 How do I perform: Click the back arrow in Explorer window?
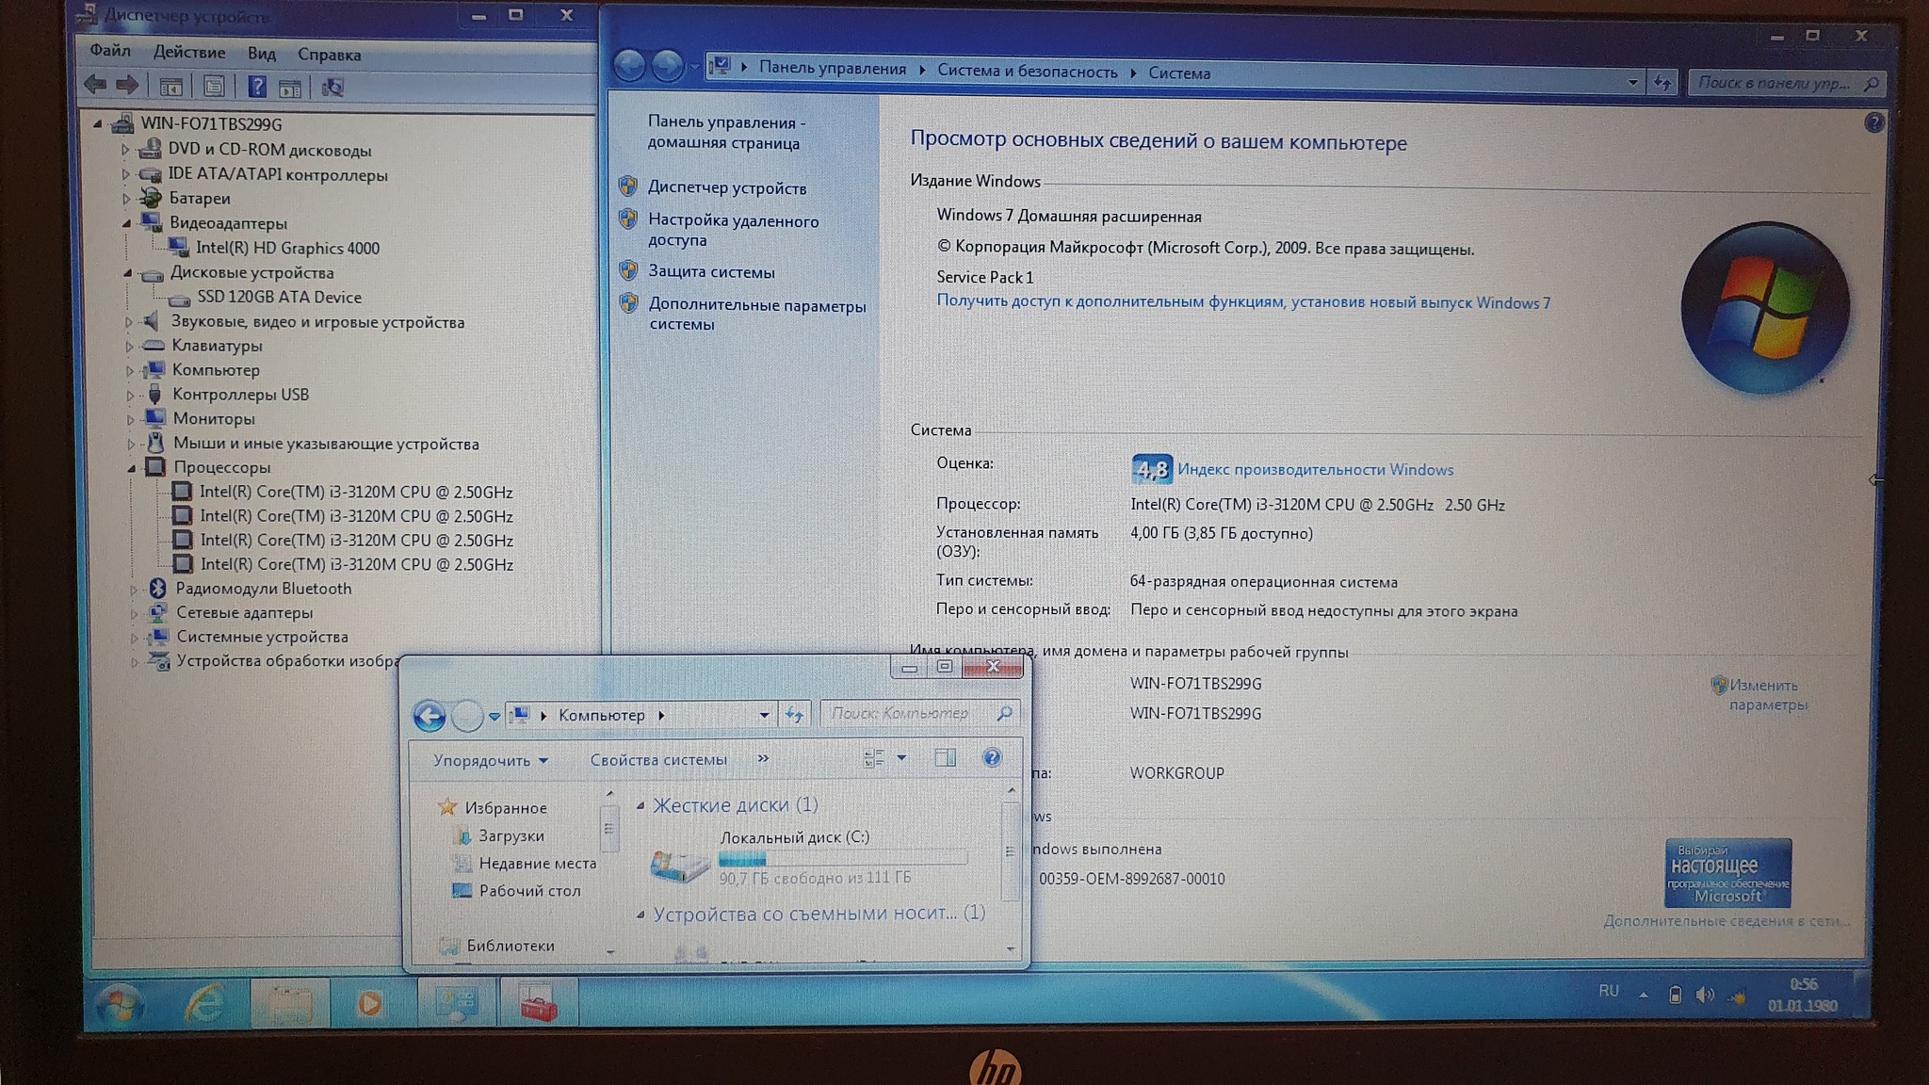[430, 717]
